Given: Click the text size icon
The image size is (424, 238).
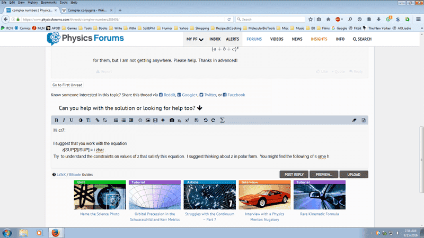Looking at the screenshot, I should tap(89, 120).
